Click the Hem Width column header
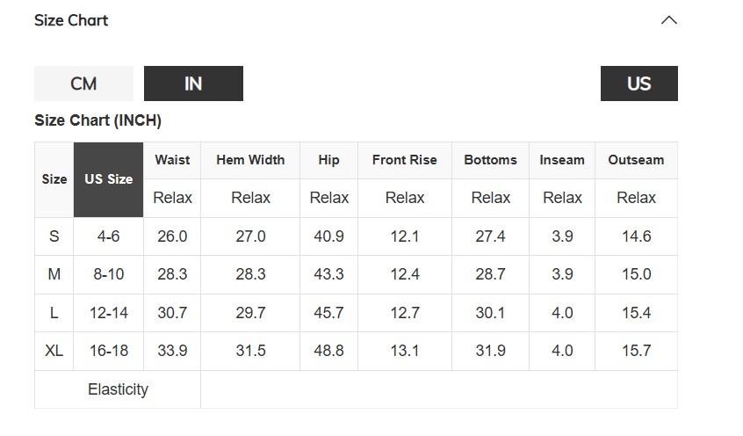Image resolution: width=743 pixels, height=436 pixels. pos(250,160)
